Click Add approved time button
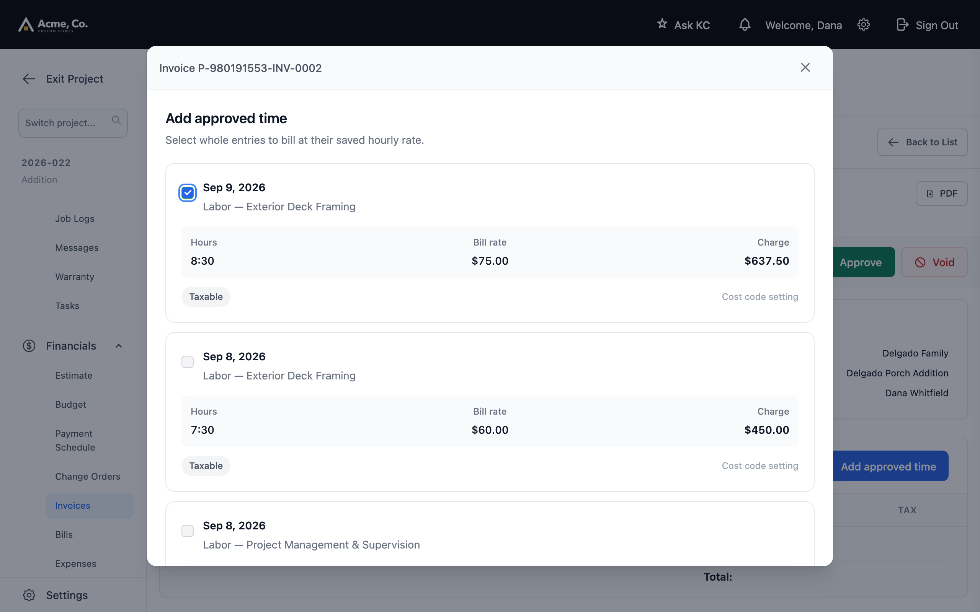This screenshot has height=612, width=980. click(x=890, y=466)
